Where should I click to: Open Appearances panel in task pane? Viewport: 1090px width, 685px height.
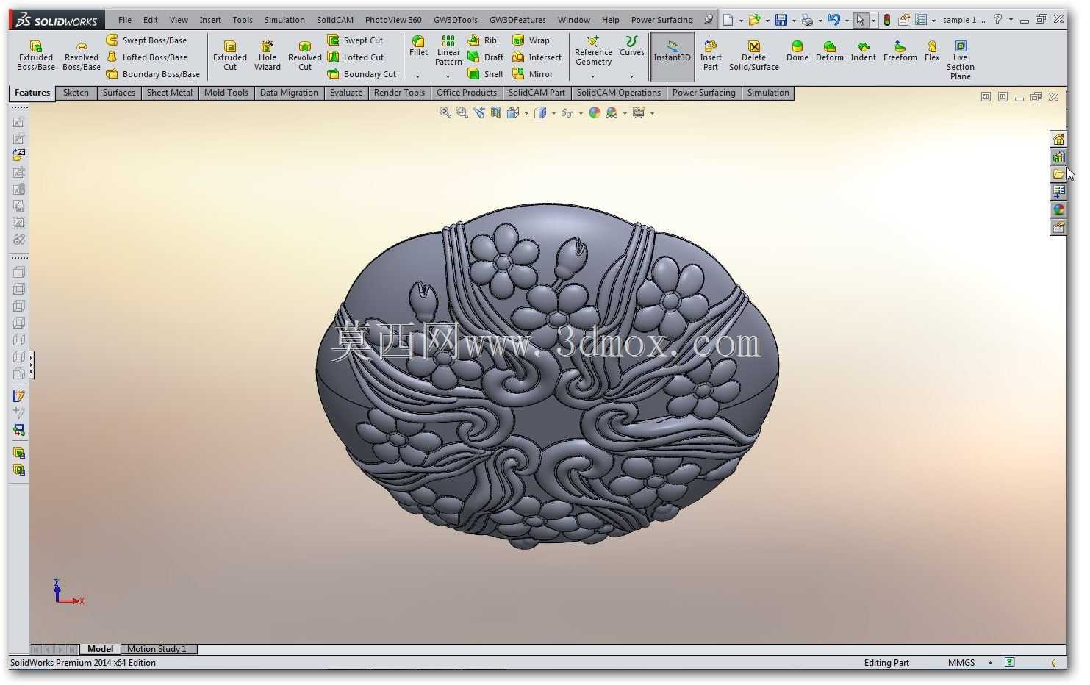[x=1058, y=209]
